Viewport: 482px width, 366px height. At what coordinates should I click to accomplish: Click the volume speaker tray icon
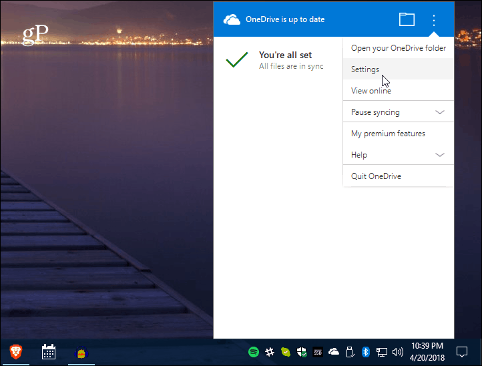[398, 352]
